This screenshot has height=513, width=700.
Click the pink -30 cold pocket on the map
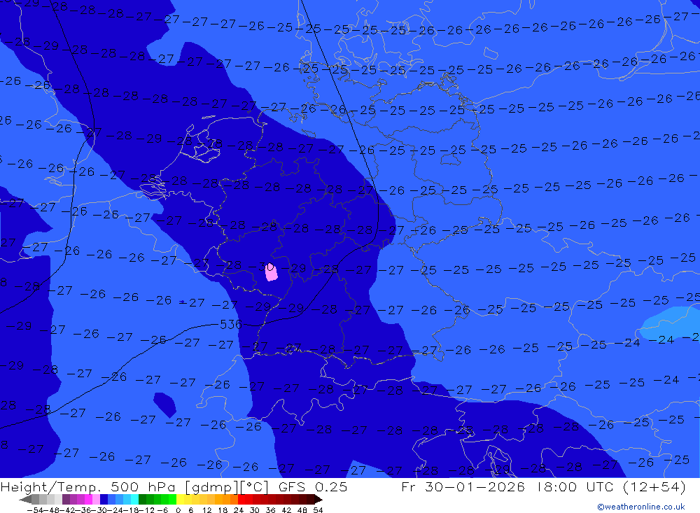[271, 272]
